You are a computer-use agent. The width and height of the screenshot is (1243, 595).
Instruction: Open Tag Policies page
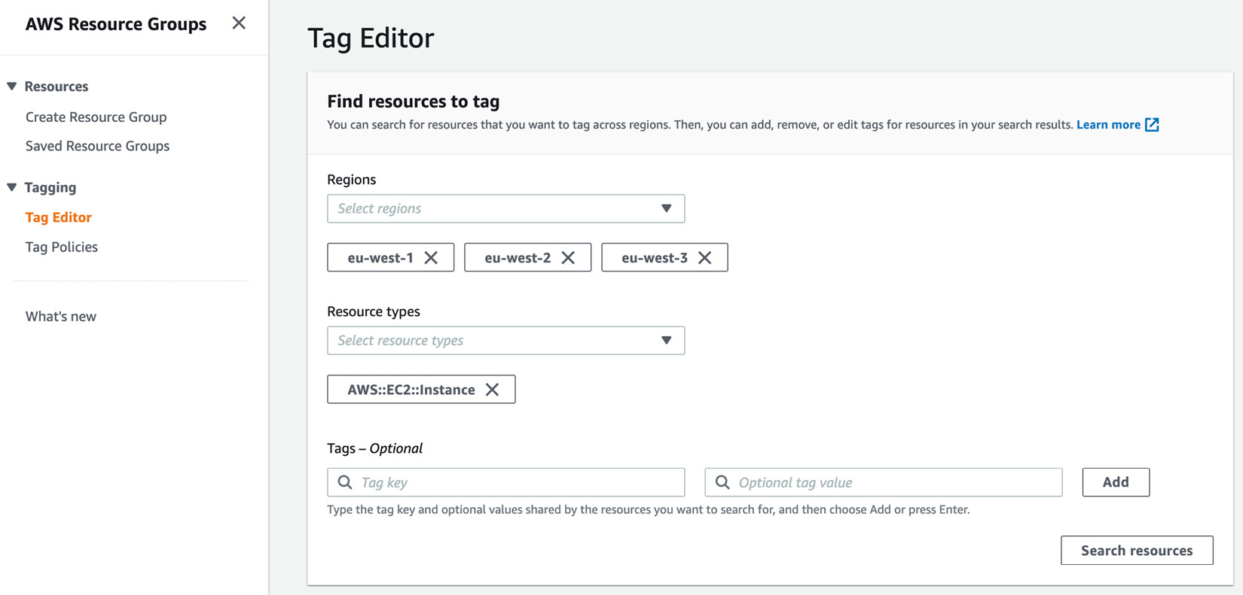(x=62, y=247)
